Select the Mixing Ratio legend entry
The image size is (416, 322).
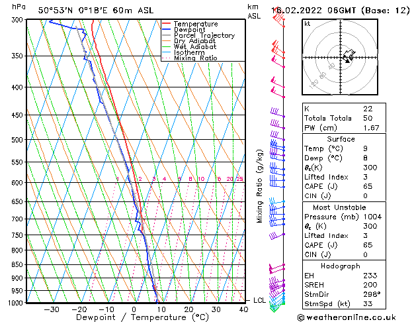(196, 58)
